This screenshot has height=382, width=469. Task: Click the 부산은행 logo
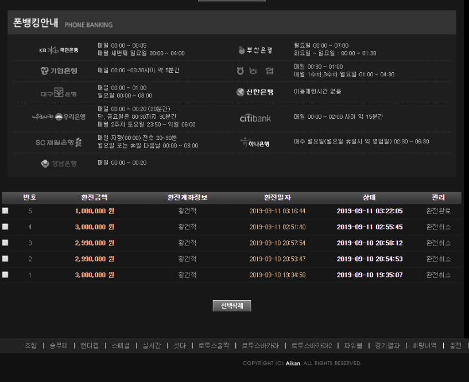point(255,50)
